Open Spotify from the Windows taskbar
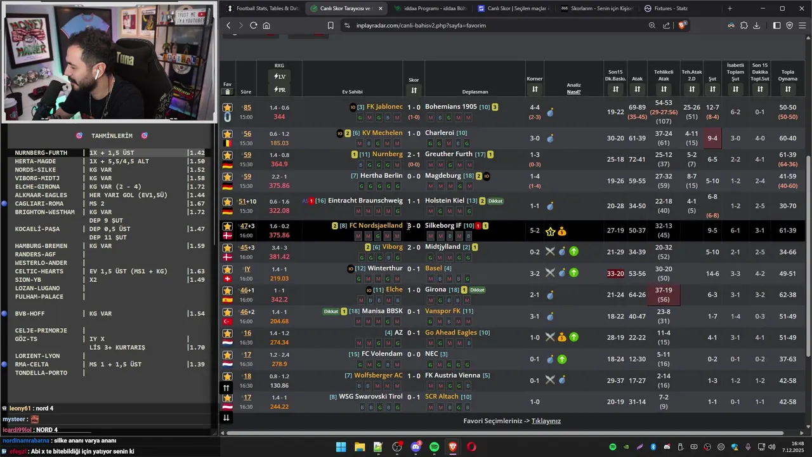 (x=434, y=447)
